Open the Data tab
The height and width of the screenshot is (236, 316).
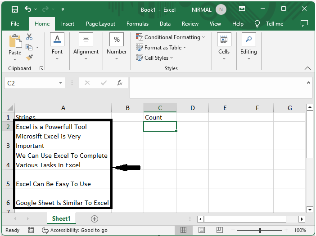165,24
